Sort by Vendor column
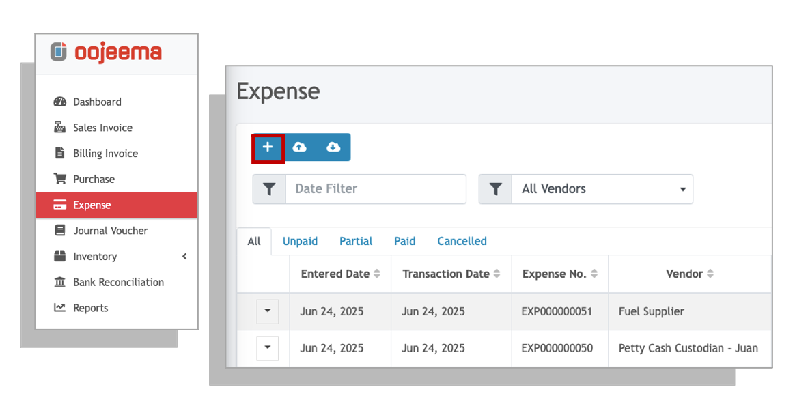 tap(689, 274)
